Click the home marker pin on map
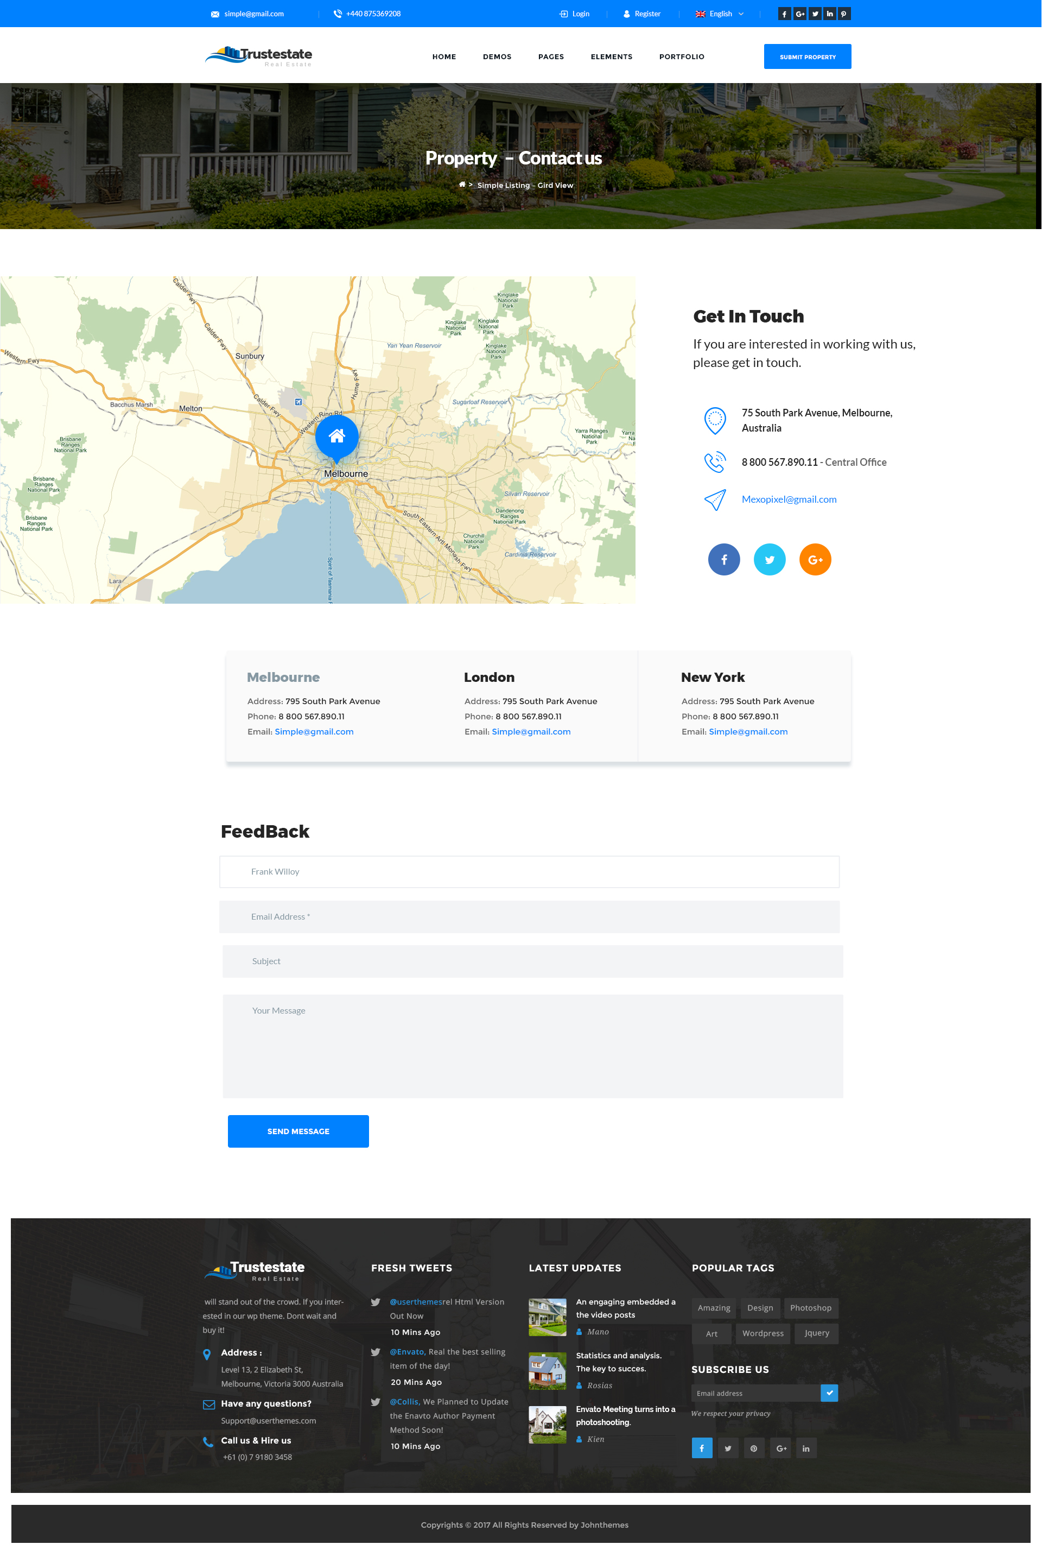The image size is (1042, 1557). 337,436
